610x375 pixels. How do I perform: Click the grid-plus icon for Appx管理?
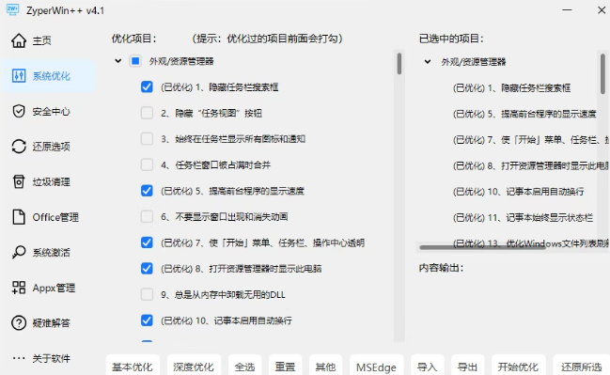pos(19,288)
